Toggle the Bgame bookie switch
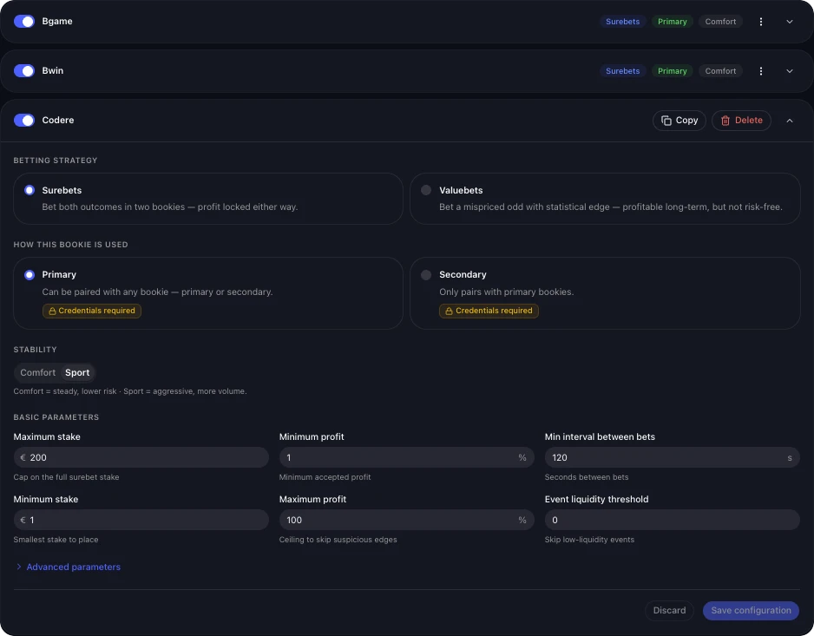Screen dimensions: 814x636 (x=24, y=22)
